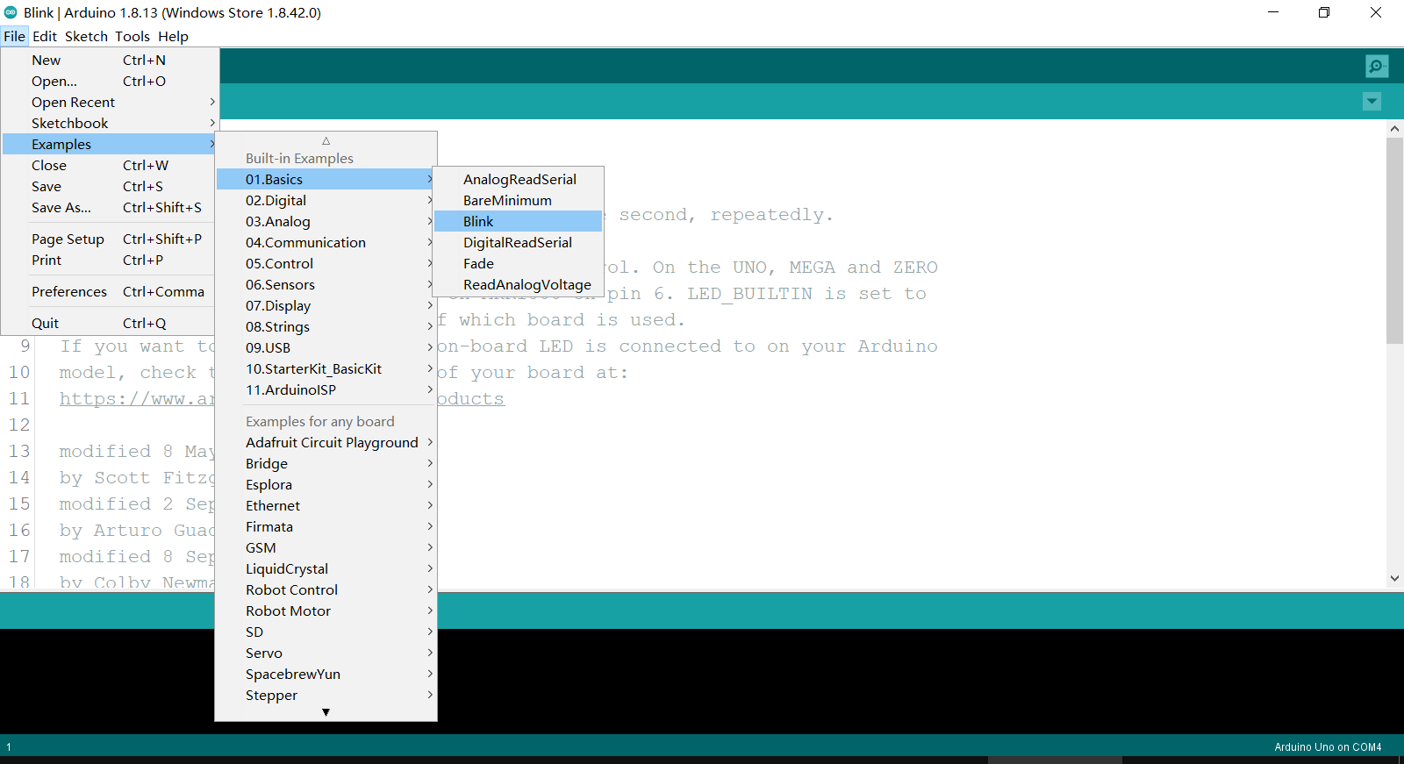Open the Help menu
1404x764 pixels.
(x=173, y=36)
